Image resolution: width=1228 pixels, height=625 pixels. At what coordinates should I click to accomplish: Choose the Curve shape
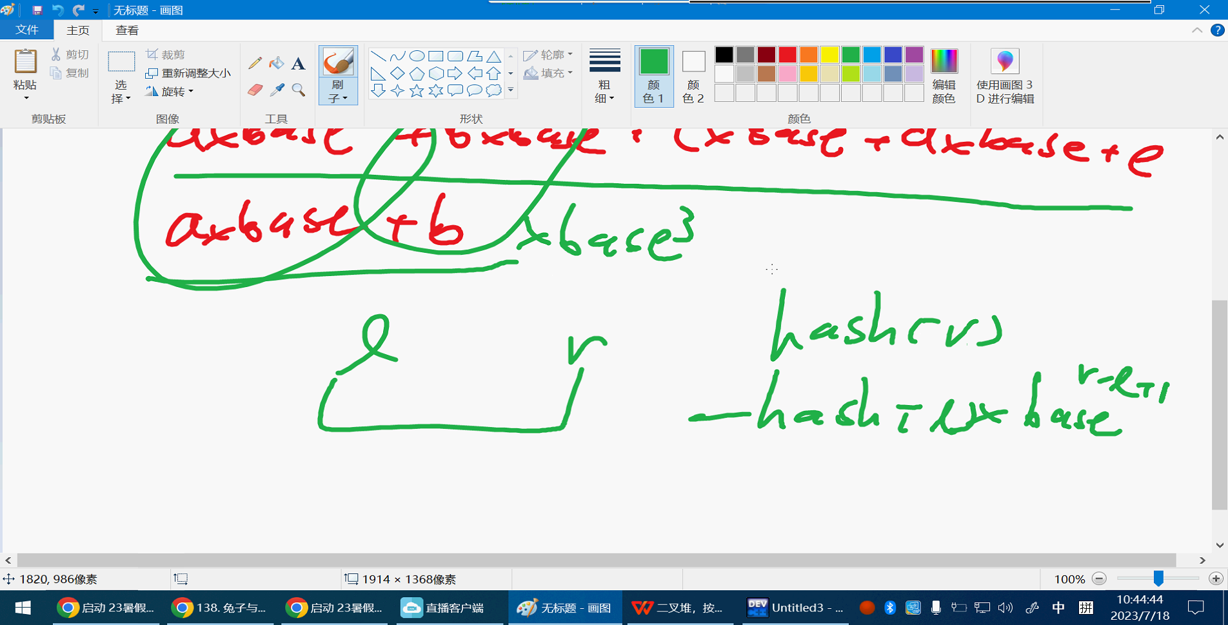(398, 56)
